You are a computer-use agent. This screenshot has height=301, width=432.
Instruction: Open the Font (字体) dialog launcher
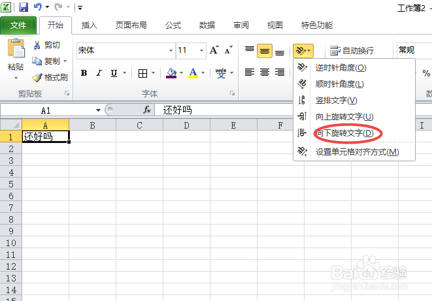(x=232, y=93)
